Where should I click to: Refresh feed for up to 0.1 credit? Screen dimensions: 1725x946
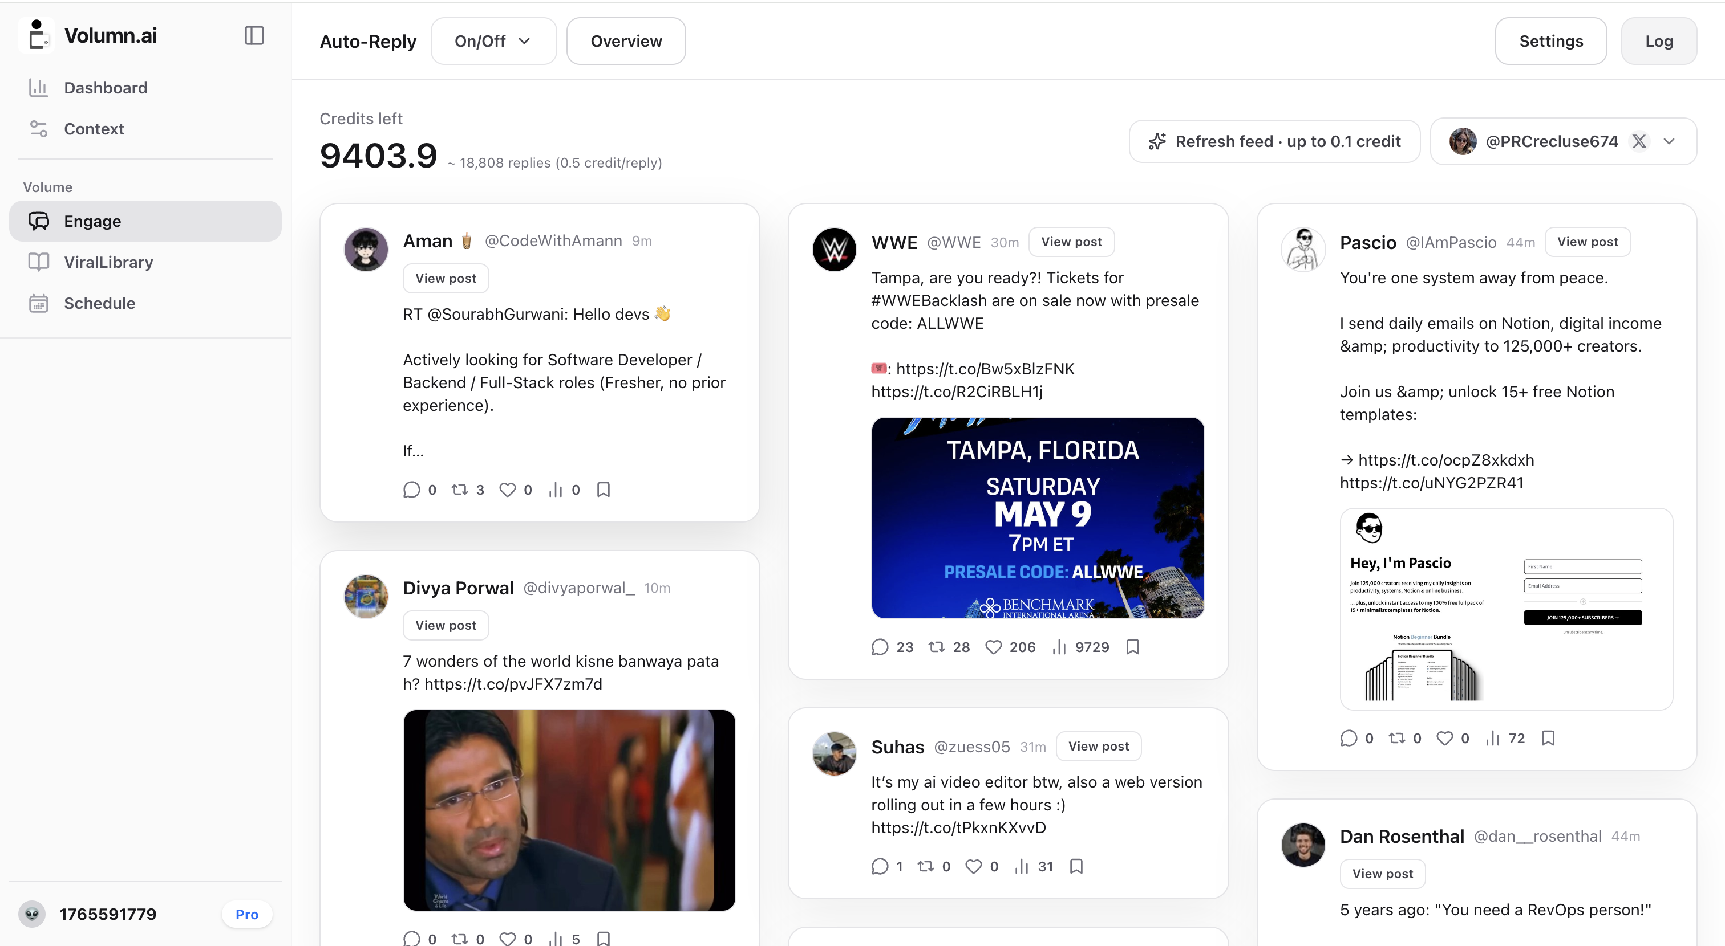click(x=1274, y=141)
